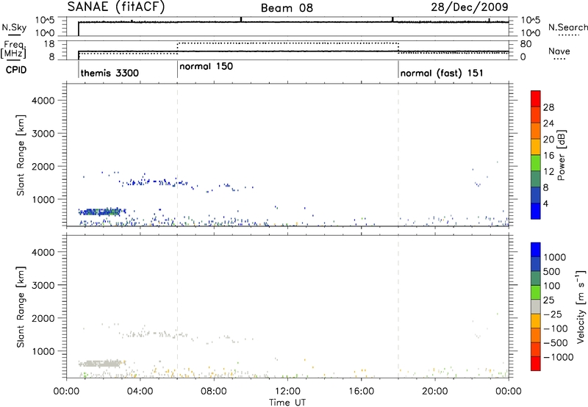The height and width of the screenshot is (407, 588).
Task: Click the 'Nave' legend label
Action: pos(559,51)
